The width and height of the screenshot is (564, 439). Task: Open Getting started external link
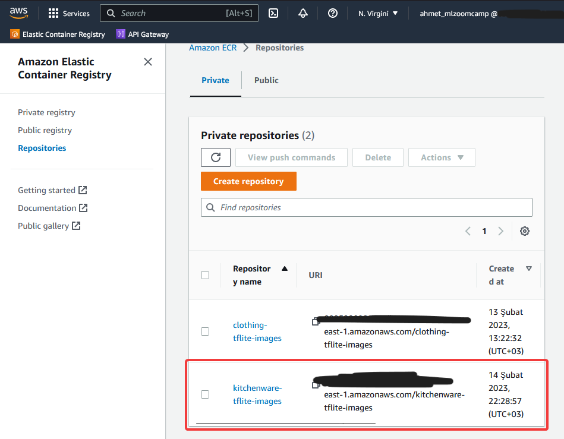[x=52, y=190]
